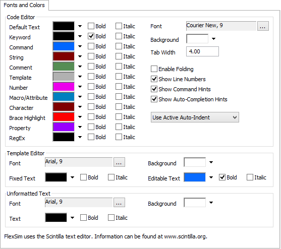The height and width of the screenshot is (249, 281).
Task: Click the Command blue color swatch
Action: 64,46
